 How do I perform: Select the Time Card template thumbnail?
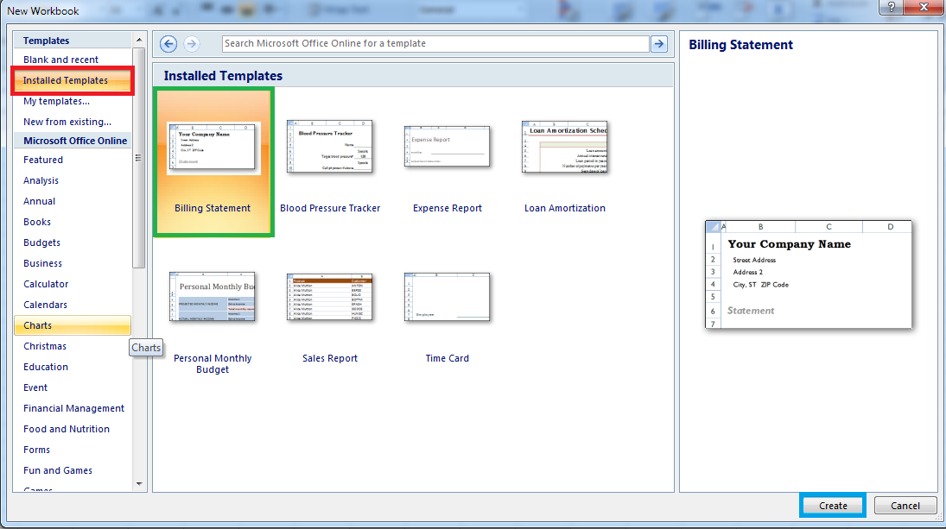click(x=447, y=297)
